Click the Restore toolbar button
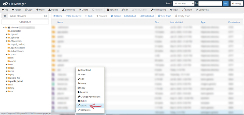This screenshot has height=115, width=244. [97, 10]
